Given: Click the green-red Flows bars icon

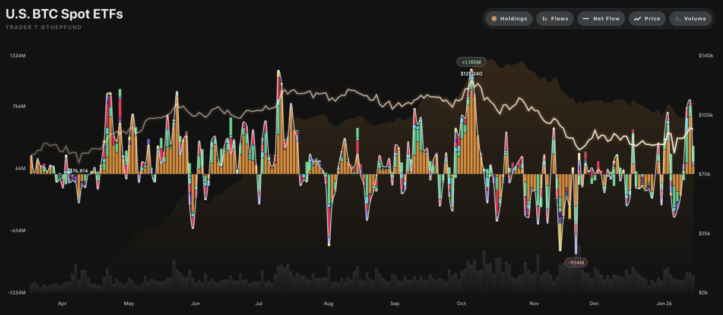Looking at the screenshot, I should (545, 19).
